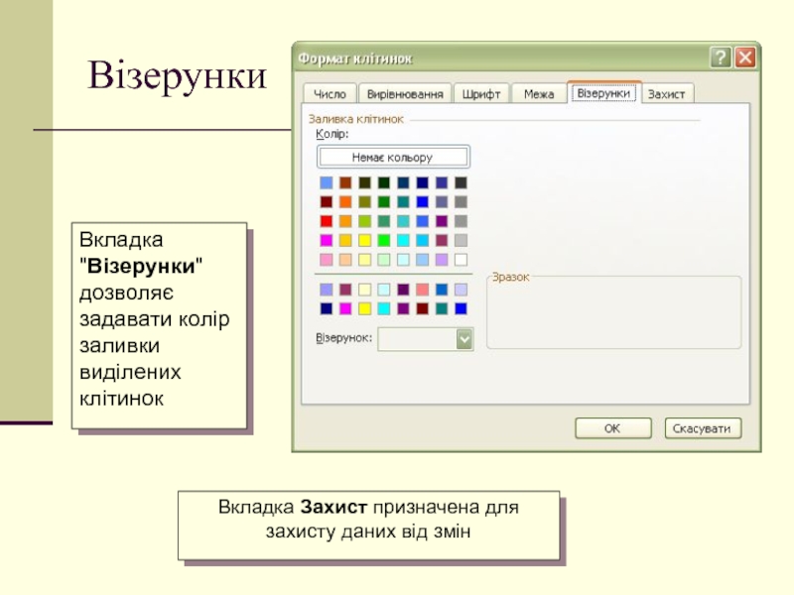The image size is (794, 595).
Task: Select the brown color swatch
Action: click(x=345, y=182)
